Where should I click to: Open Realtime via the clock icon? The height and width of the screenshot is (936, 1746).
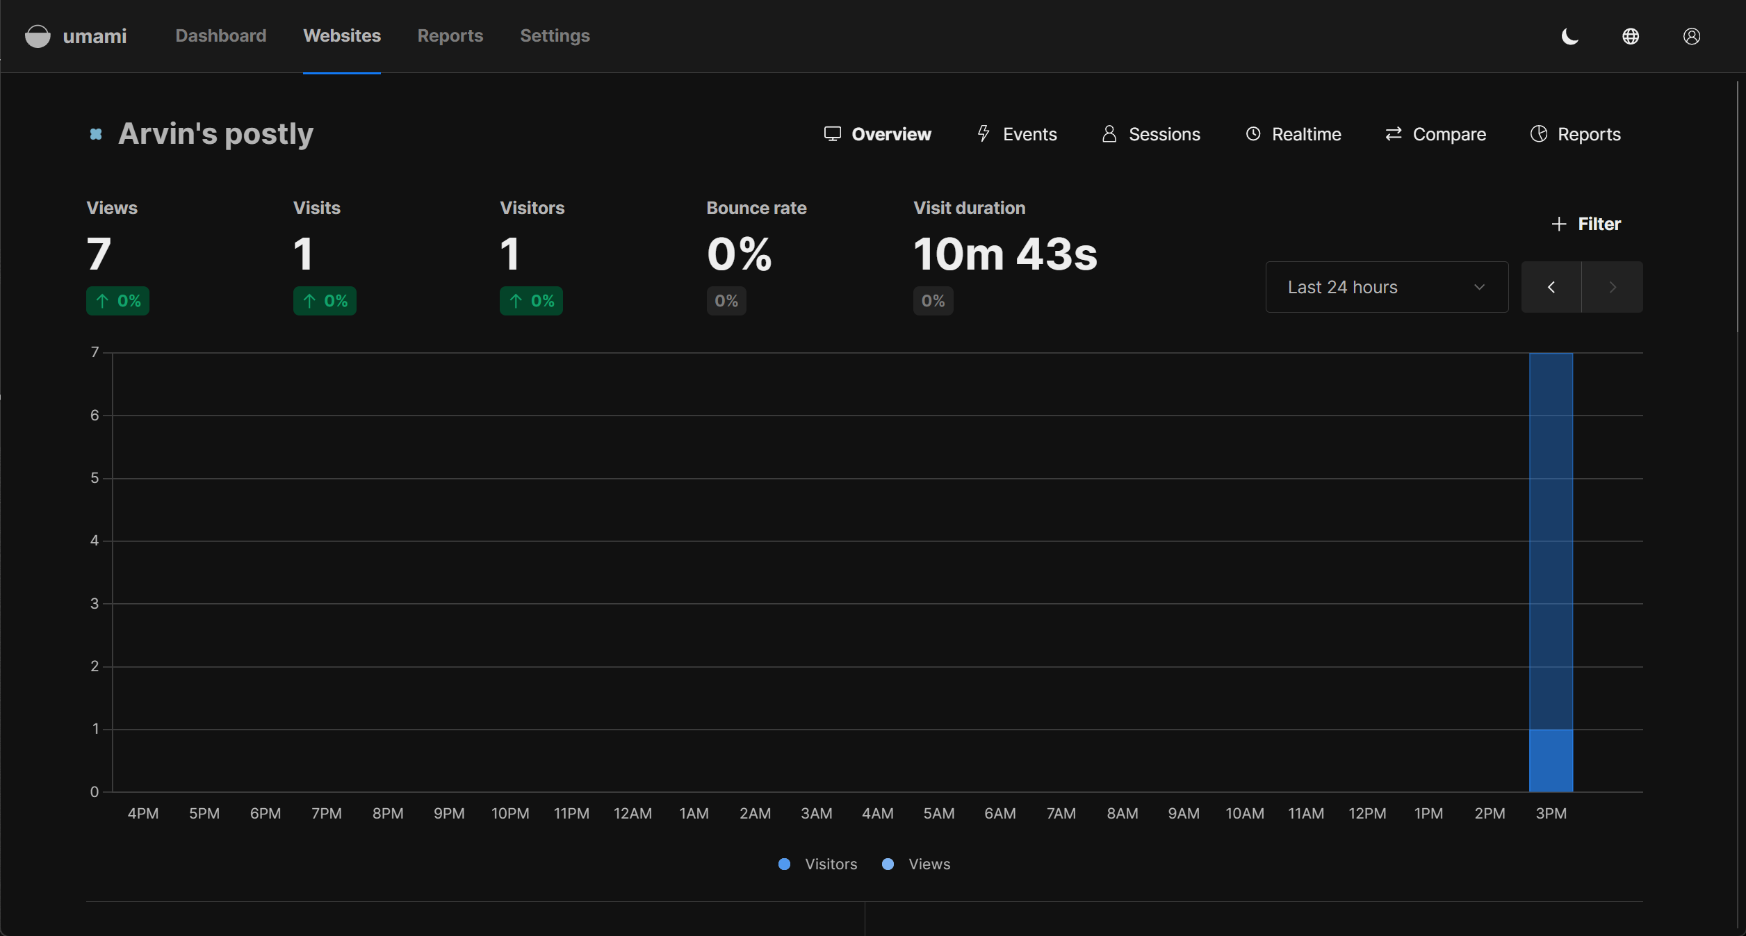pyautogui.click(x=1253, y=133)
